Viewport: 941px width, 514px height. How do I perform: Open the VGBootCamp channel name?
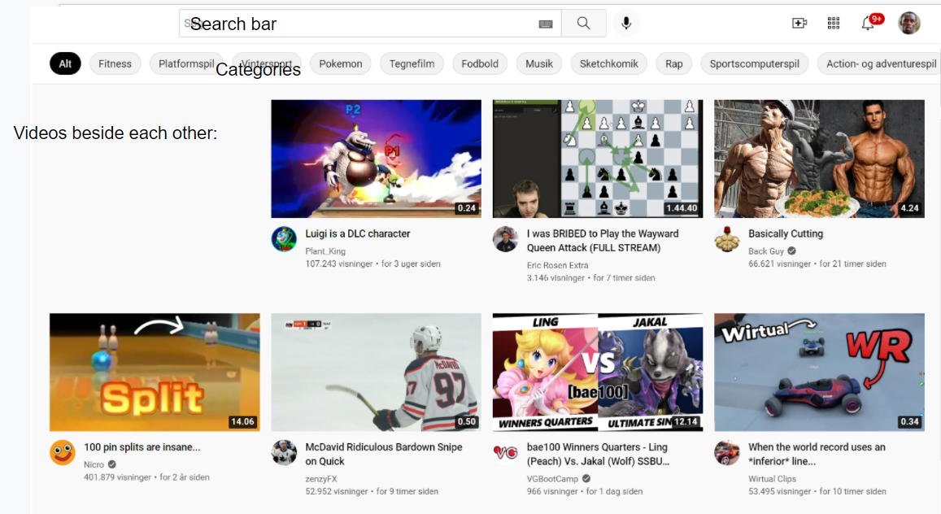552,478
